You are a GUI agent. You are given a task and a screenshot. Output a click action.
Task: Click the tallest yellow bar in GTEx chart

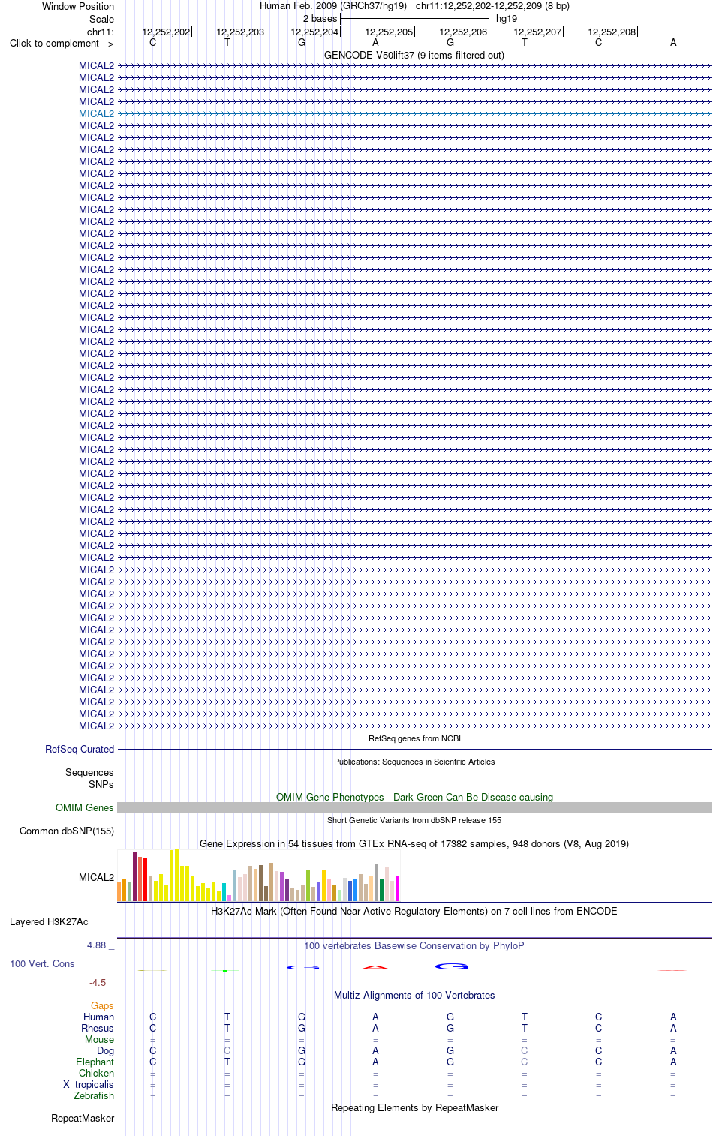click(176, 875)
